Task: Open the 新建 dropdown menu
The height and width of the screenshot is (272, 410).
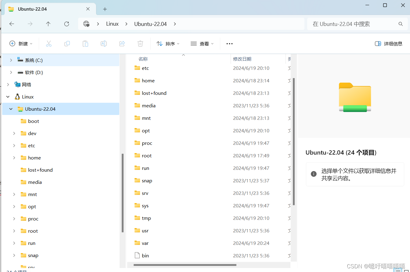Action: (21, 44)
